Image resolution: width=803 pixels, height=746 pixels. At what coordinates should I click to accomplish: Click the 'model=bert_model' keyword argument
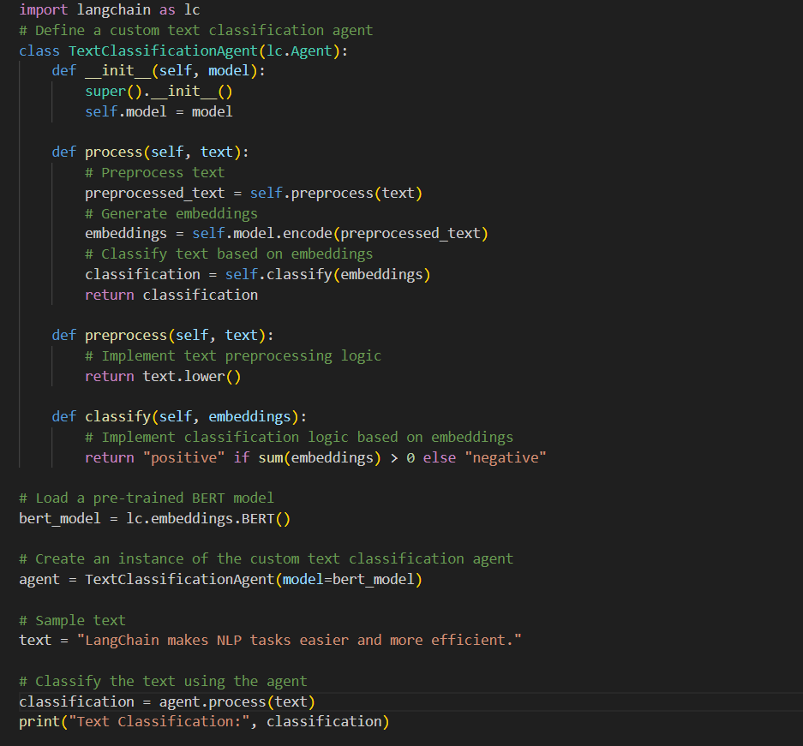point(349,580)
